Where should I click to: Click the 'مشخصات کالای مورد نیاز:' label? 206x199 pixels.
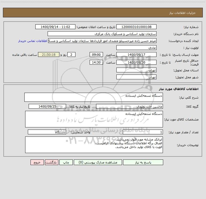(x=181, y=119)
